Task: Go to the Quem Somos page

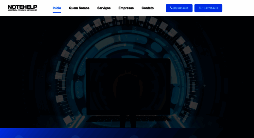Action: coord(79,8)
